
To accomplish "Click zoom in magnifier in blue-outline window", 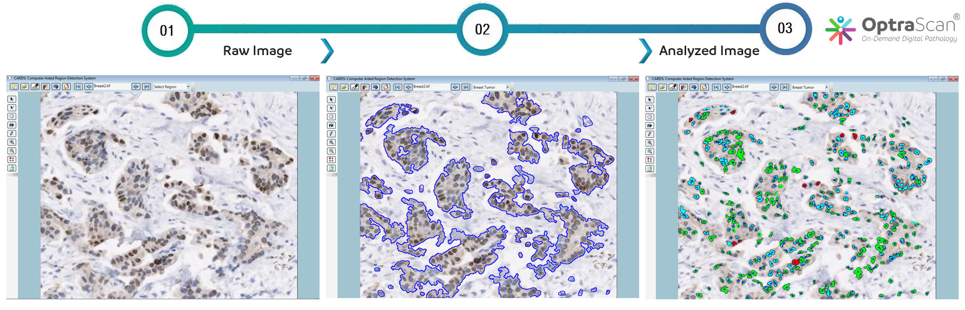I will [331, 142].
